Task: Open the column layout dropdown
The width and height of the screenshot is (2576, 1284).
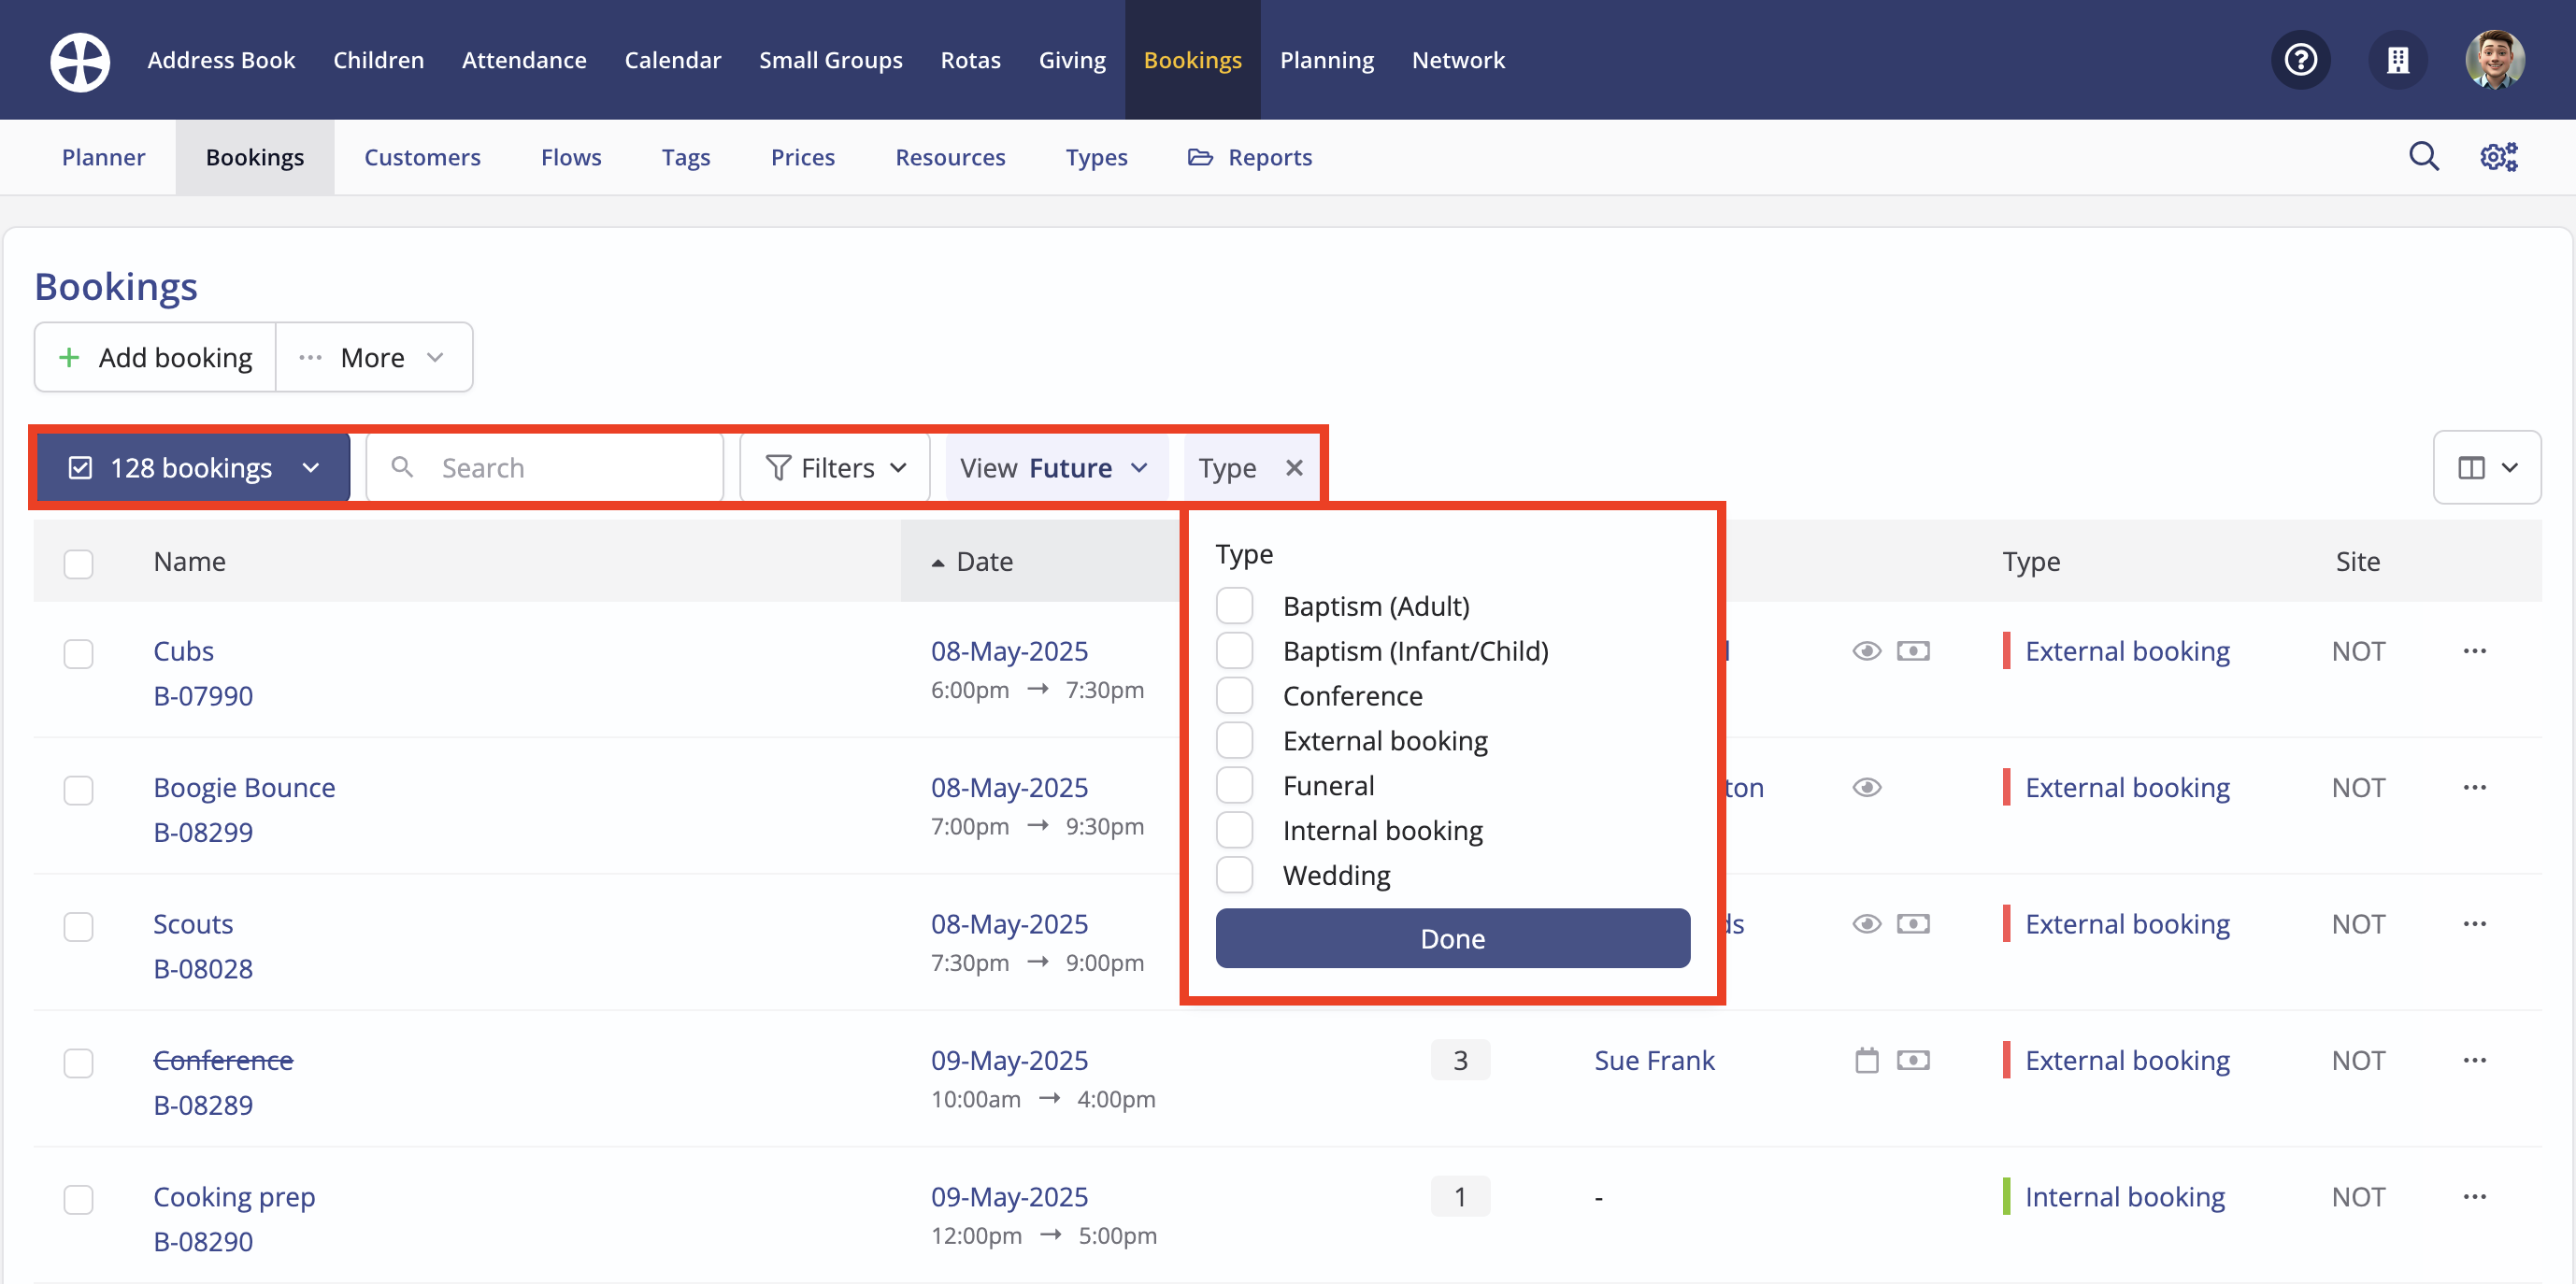Action: pyautogui.click(x=2486, y=467)
